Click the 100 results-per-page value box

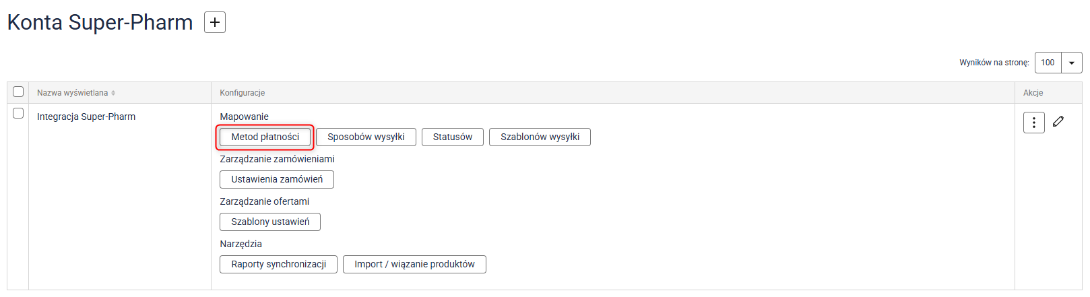tap(1048, 63)
